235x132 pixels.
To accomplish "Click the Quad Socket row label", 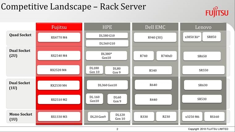I will (20, 35).
